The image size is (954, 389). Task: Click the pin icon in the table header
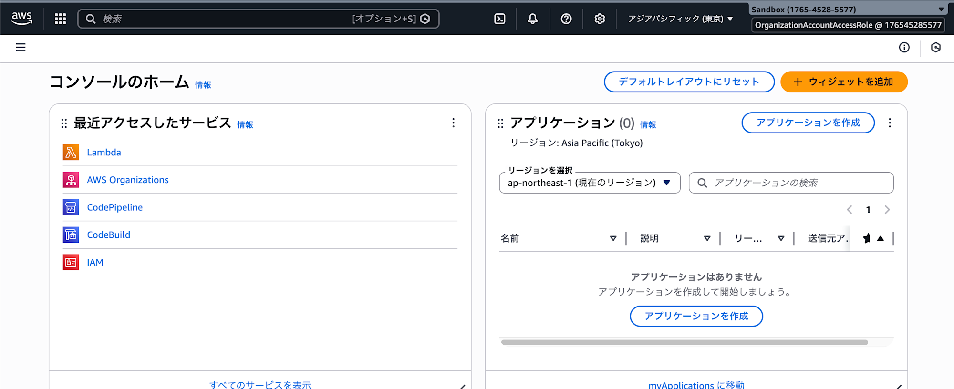pyautogui.click(x=866, y=238)
